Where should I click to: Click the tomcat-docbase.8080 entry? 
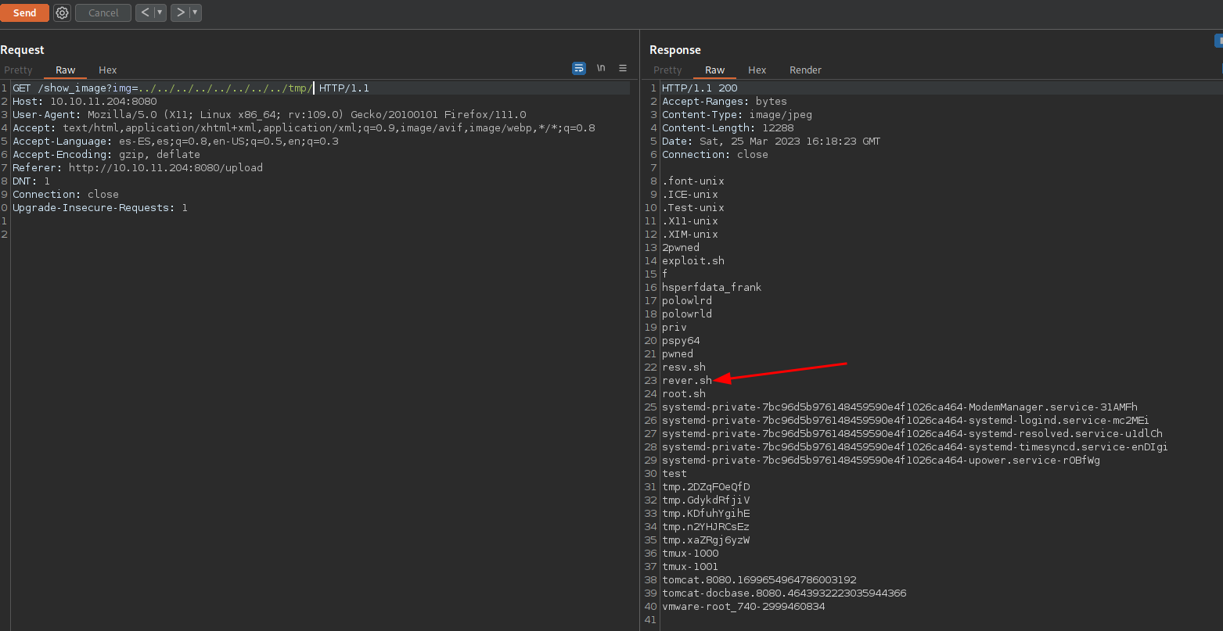pos(784,593)
